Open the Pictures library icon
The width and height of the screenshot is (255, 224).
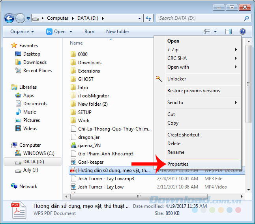pyautogui.click(x=18, y=120)
